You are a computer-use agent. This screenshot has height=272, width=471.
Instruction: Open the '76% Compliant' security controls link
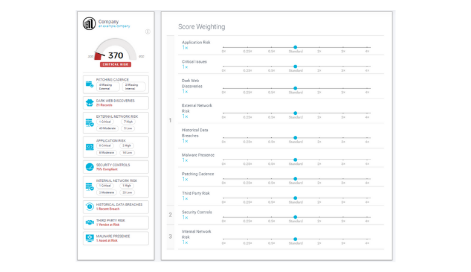point(107,169)
